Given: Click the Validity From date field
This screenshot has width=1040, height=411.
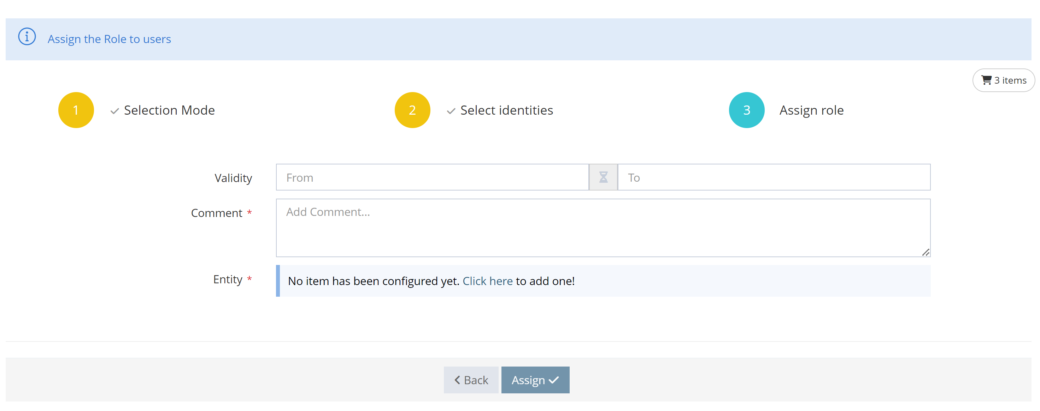Looking at the screenshot, I should coord(433,177).
